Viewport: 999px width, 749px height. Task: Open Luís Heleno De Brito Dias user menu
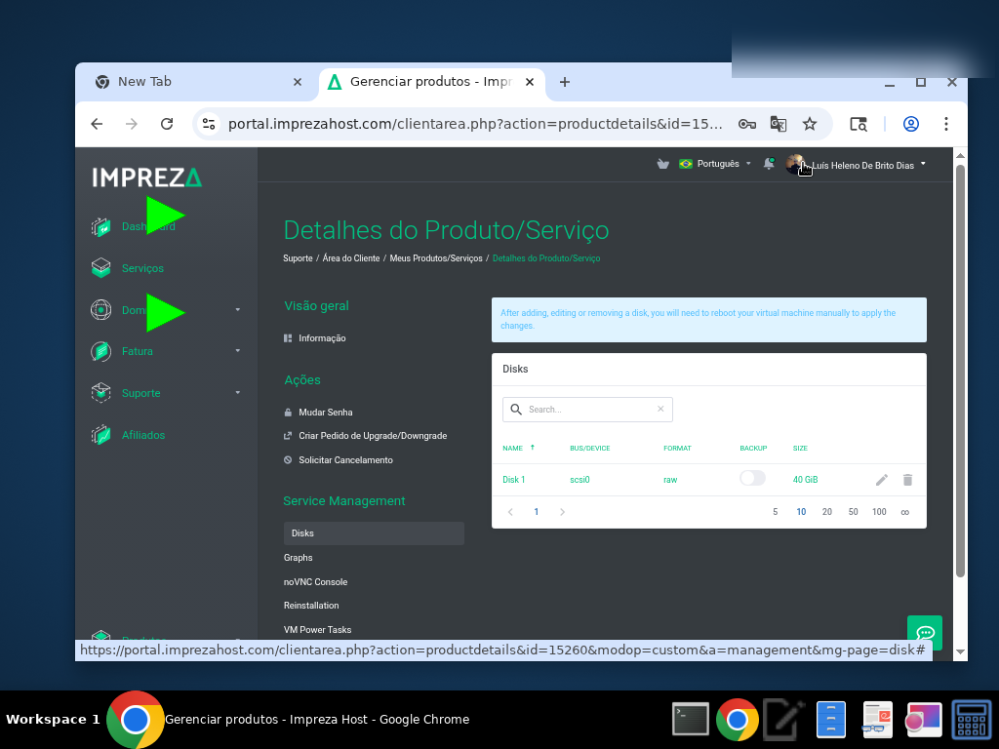click(856, 165)
